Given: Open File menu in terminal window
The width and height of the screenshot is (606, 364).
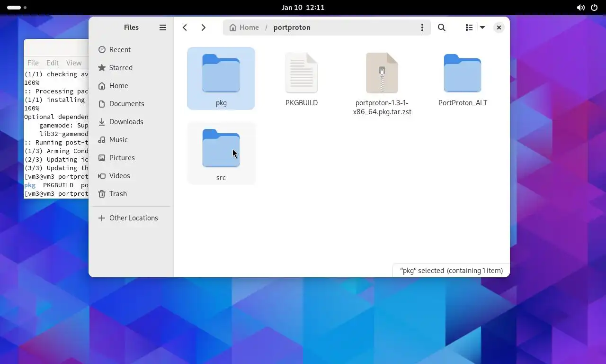Looking at the screenshot, I should coord(33,63).
